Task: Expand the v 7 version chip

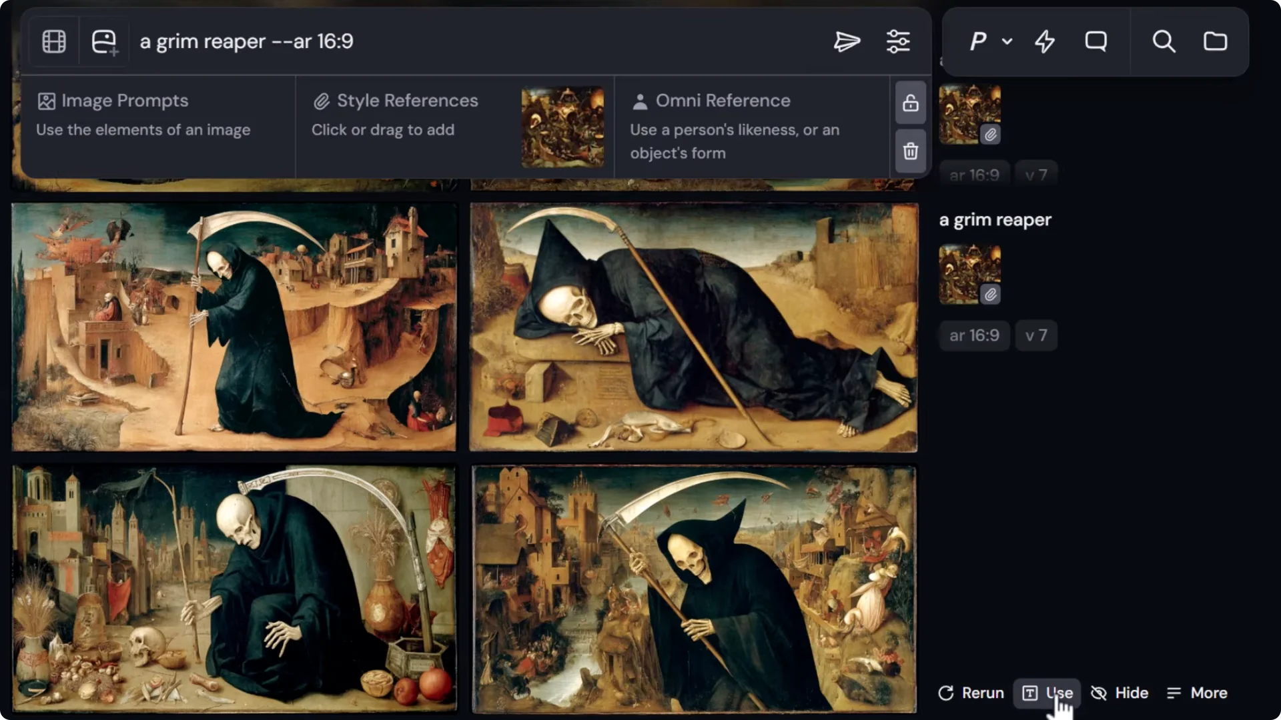Action: click(1035, 335)
